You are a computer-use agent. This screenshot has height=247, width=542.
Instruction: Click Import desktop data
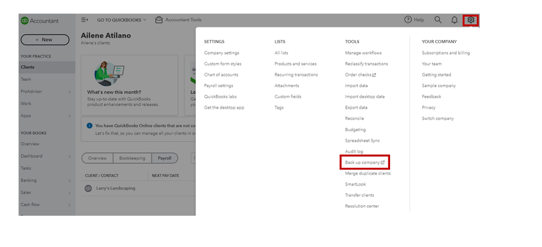click(365, 96)
